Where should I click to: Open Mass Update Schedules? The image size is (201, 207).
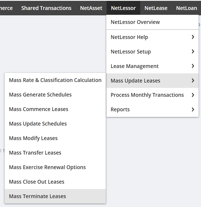tap(38, 124)
